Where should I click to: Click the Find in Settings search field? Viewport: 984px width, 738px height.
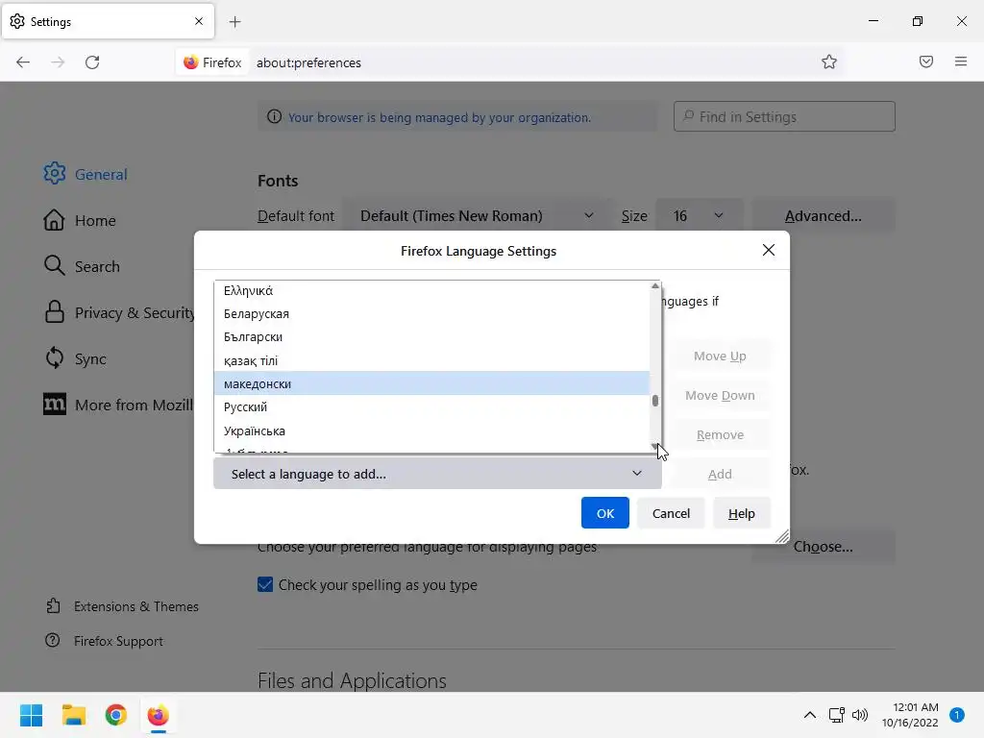(x=784, y=116)
